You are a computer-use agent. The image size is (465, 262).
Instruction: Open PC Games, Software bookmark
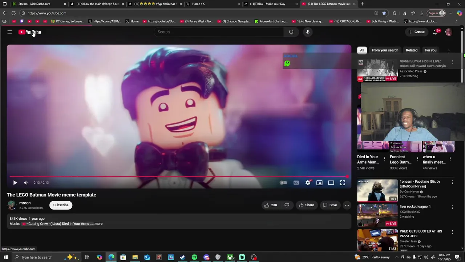[x=68, y=21]
